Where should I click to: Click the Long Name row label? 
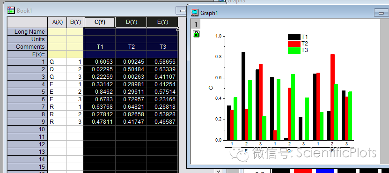(x=27, y=32)
